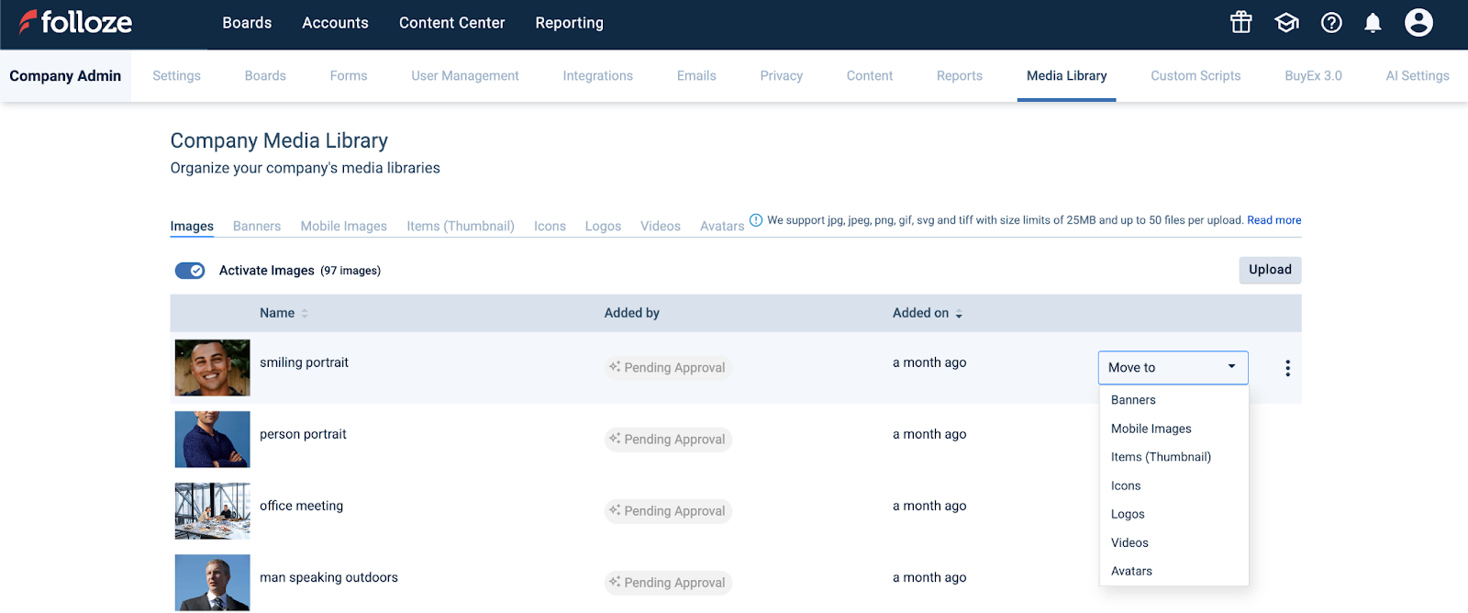Open the notifications bell

pos(1373,23)
